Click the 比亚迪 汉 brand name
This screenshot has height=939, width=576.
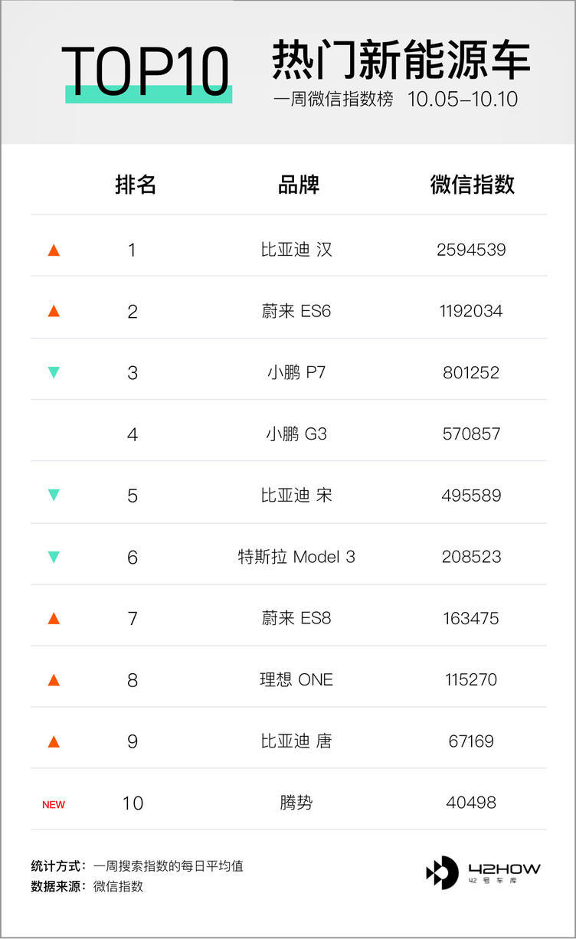point(296,250)
